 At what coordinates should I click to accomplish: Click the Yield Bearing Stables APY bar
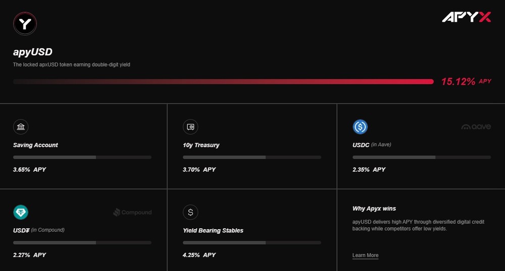point(252,243)
